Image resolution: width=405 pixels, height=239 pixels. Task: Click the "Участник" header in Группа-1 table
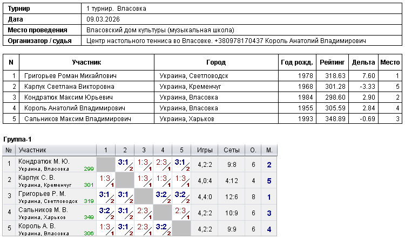point(32,150)
